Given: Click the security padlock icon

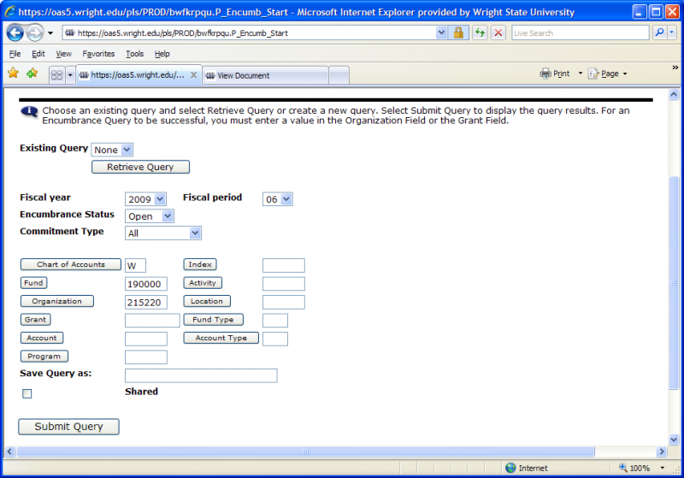Looking at the screenshot, I should click(x=458, y=32).
